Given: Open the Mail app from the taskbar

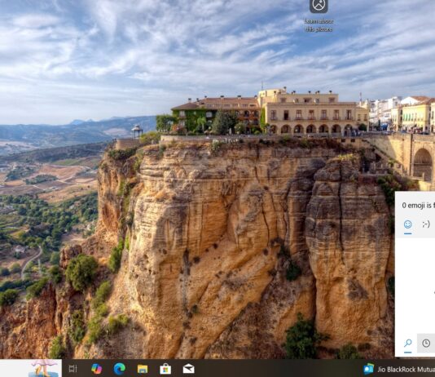Looking at the screenshot, I should pos(189,369).
